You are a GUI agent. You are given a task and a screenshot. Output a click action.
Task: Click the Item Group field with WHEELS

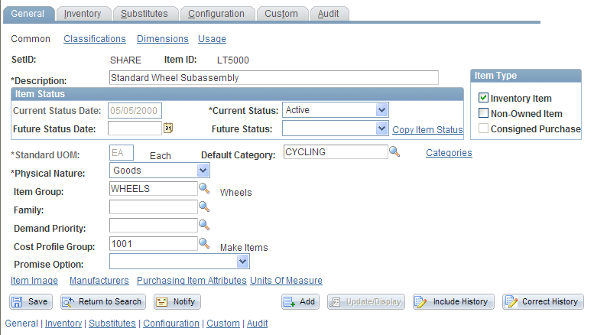coord(154,188)
